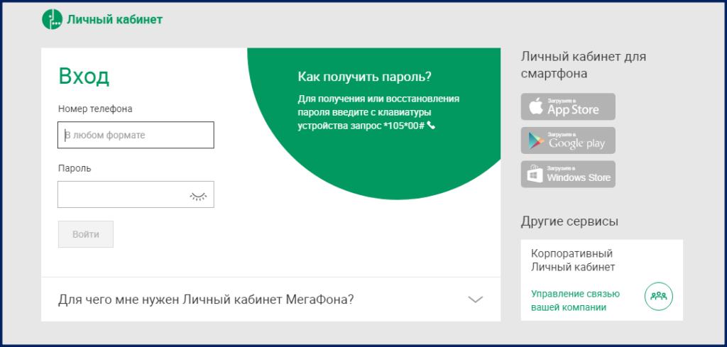Open "Личный кабинет" header link
727x347 pixels.
tap(114, 20)
